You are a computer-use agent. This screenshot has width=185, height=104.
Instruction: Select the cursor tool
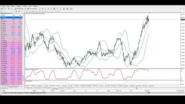(x=2, y=11)
